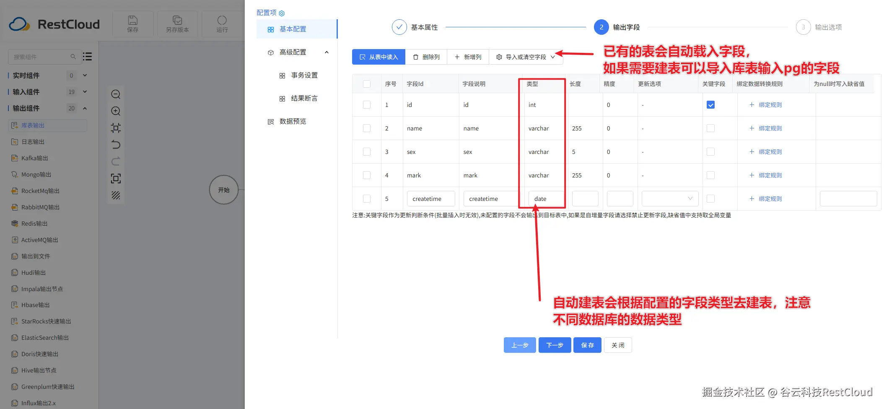Check the row checkbox for name field
This screenshot has width=884, height=409.
367,128
